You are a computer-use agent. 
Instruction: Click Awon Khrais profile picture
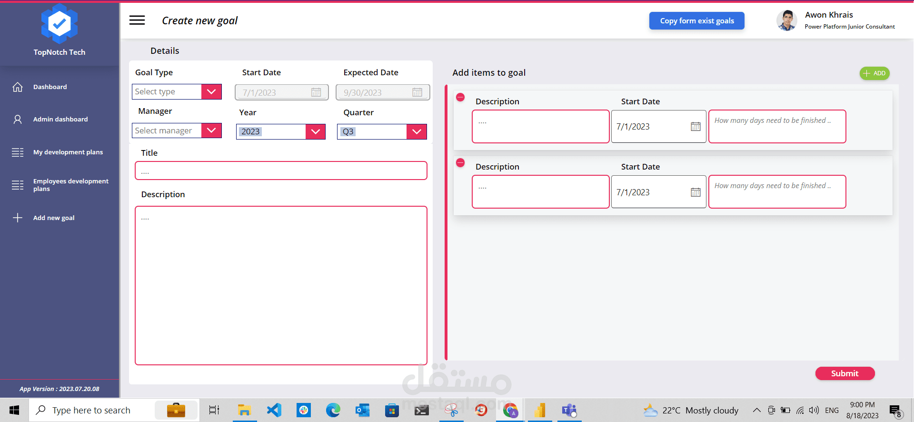pos(786,20)
